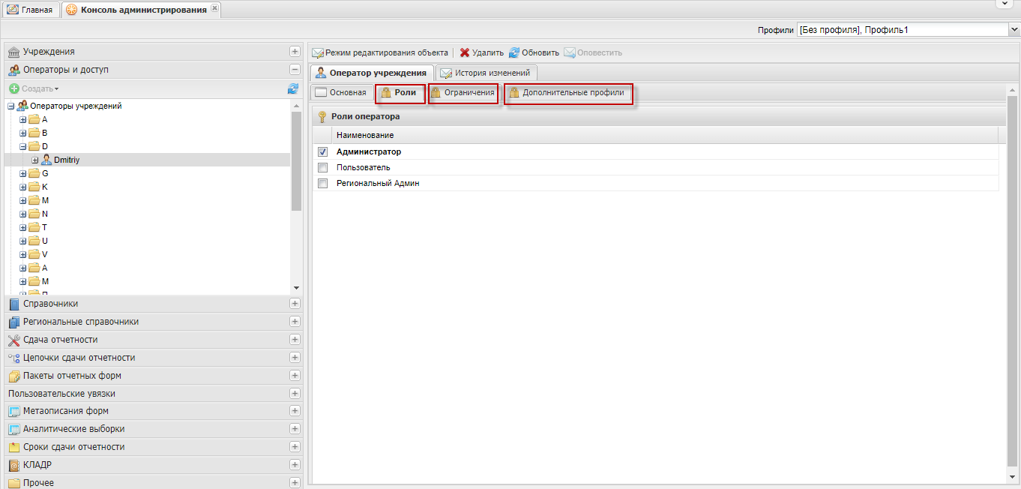Click the Учреждения building icon

pos(14,52)
